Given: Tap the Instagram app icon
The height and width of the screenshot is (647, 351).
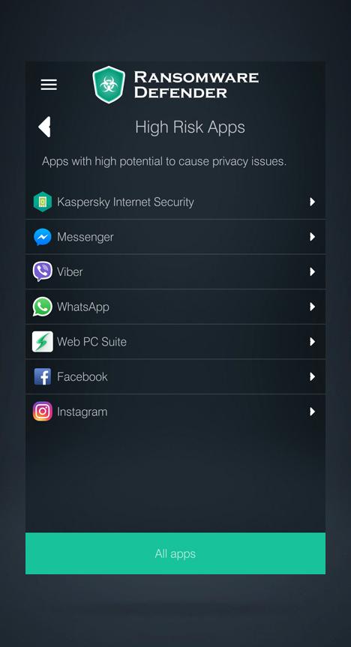Looking at the screenshot, I should tap(43, 412).
